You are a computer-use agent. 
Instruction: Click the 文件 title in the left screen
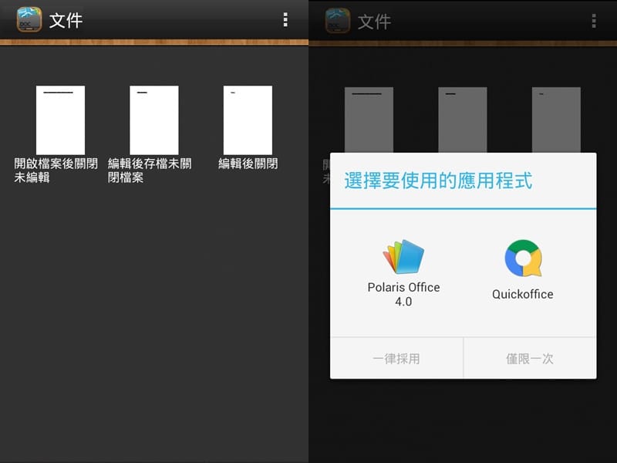[66, 20]
